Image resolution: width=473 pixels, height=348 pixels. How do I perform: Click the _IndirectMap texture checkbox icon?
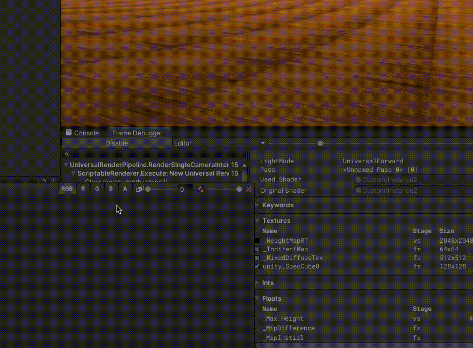256,249
